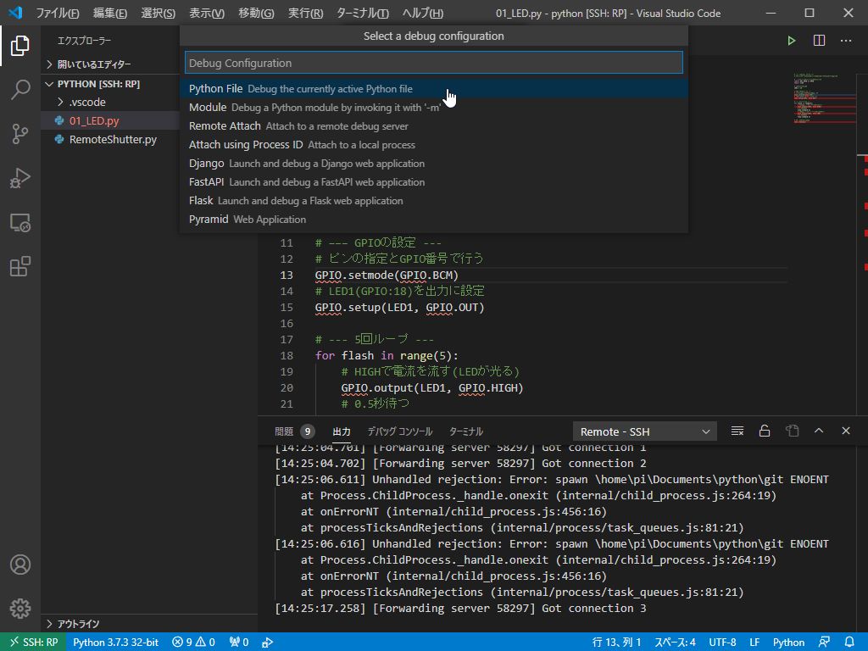Expand the アウトライン section
868x651 pixels.
click(149, 624)
